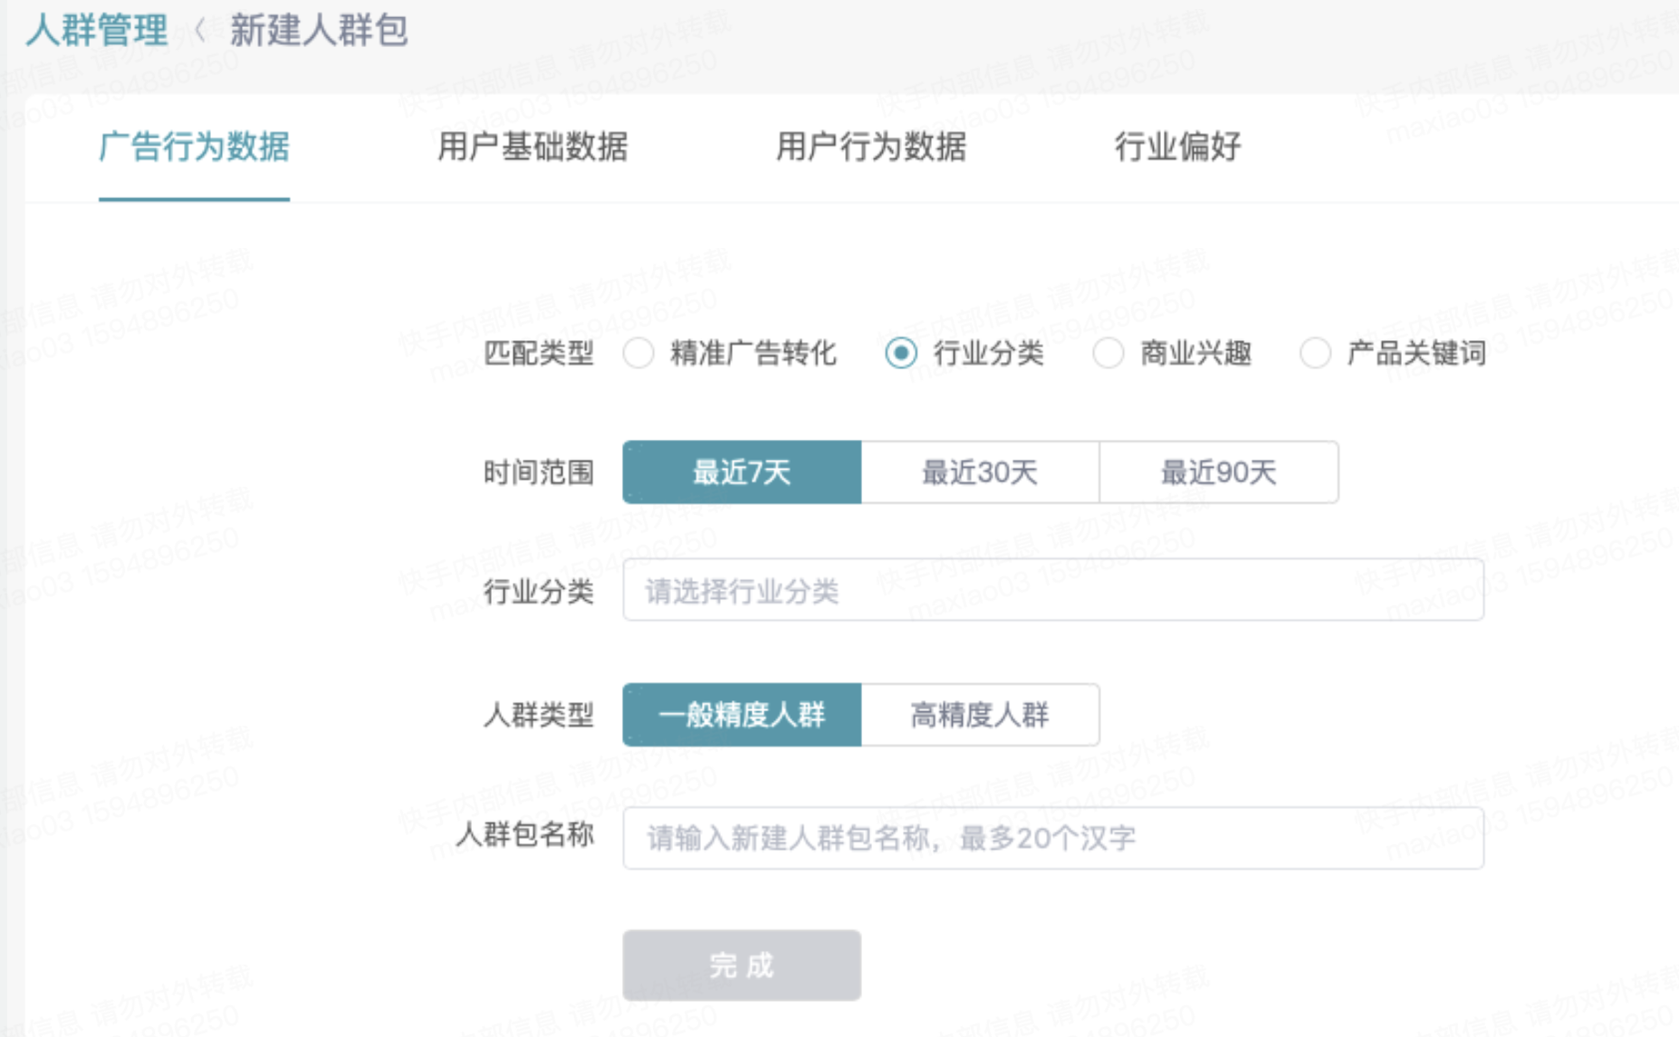Set time range to 最近7天
The height and width of the screenshot is (1037, 1679).
click(742, 472)
